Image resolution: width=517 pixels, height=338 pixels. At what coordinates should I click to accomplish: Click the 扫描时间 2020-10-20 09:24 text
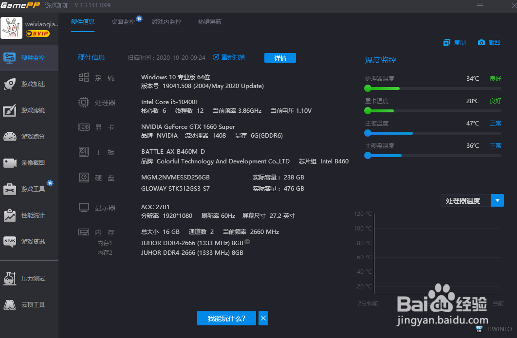(x=166, y=58)
